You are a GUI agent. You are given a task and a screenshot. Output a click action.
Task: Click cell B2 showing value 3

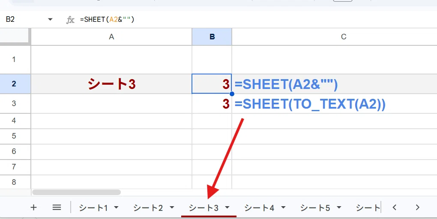click(212, 84)
